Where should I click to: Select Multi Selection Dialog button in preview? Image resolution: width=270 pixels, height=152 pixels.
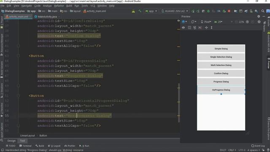pos(221,65)
